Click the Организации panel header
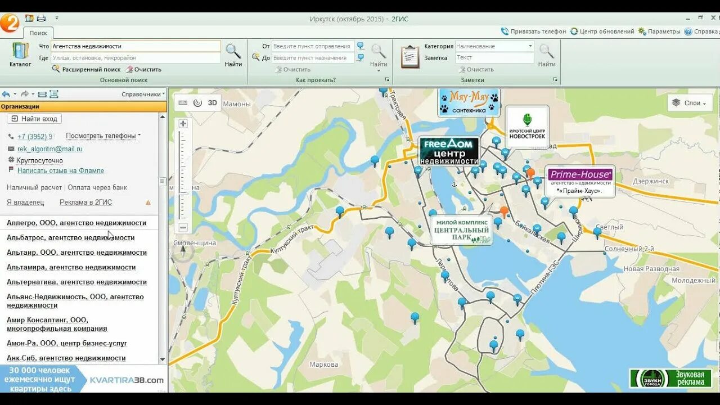 (x=83, y=106)
